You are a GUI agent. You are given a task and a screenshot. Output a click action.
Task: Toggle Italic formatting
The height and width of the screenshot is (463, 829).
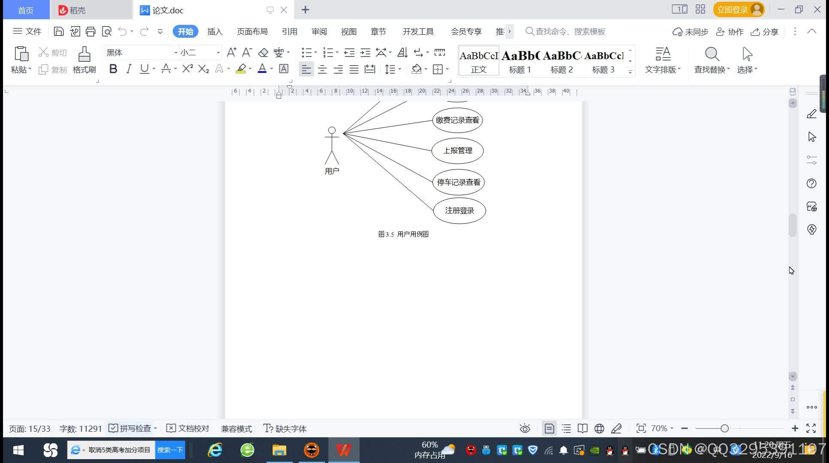[x=129, y=69]
